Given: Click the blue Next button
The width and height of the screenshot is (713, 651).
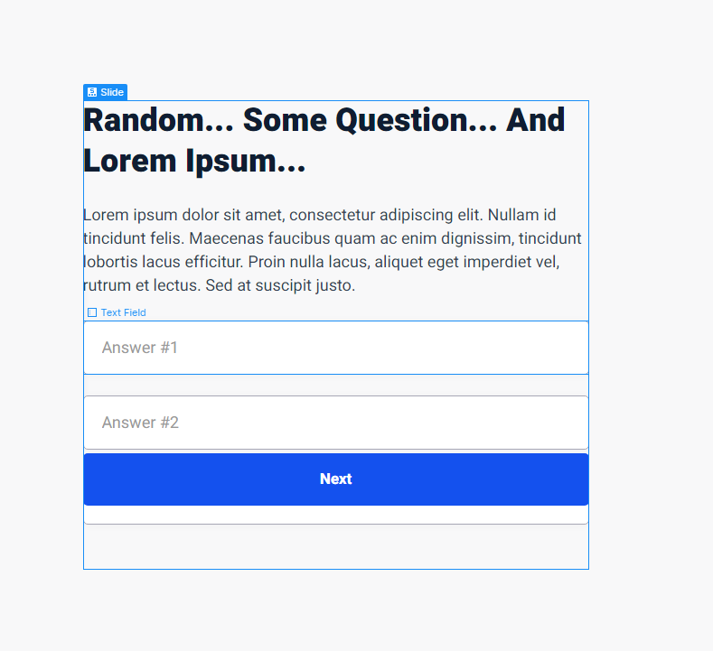Looking at the screenshot, I should pyautogui.click(x=336, y=479).
